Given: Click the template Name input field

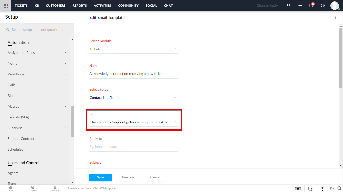Looking at the screenshot, I should (x=134, y=74).
